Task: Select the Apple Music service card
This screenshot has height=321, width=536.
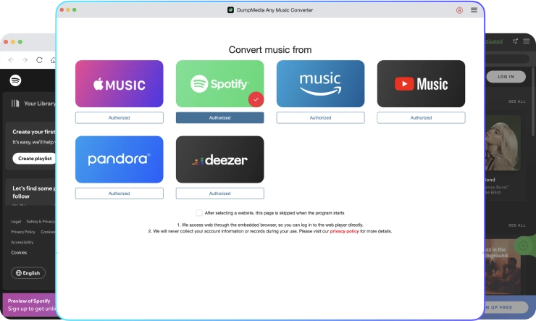Action: (x=120, y=84)
